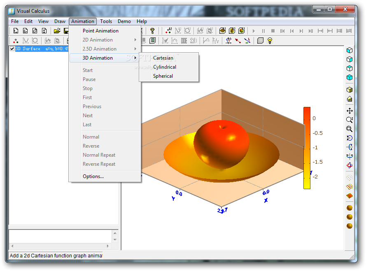Expand the 2D Animation submenu arrow
The width and height of the screenshot is (366, 271).
[135, 40]
